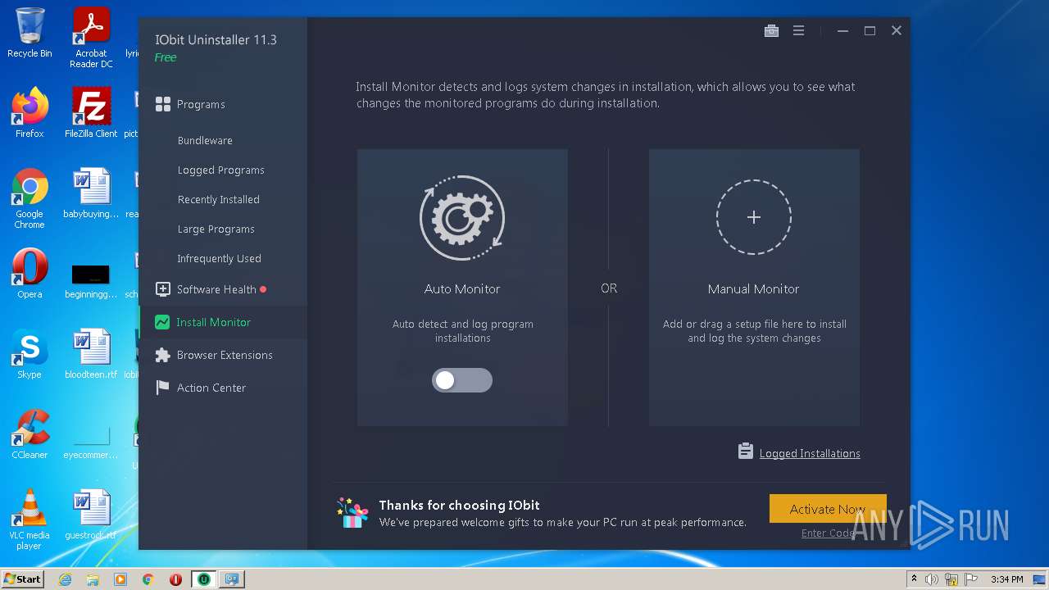This screenshot has height=590, width=1049.
Task: Open Windows Media Player taskbar icon
Action: tap(120, 579)
